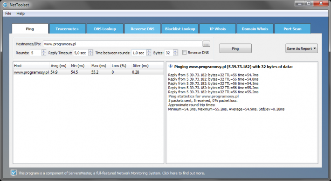Increase Reply Timeout with up arrow
This screenshot has height=181, width=331.
click(x=90, y=51)
